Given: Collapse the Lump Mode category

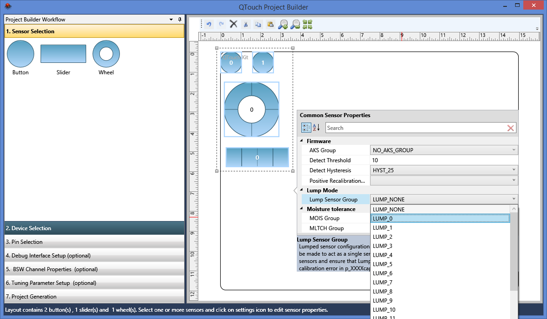Looking at the screenshot, I should (x=301, y=190).
